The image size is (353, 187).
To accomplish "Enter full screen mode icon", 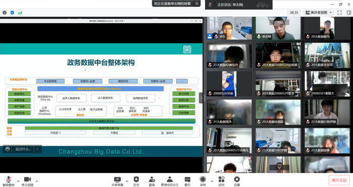I will [x=339, y=13].
